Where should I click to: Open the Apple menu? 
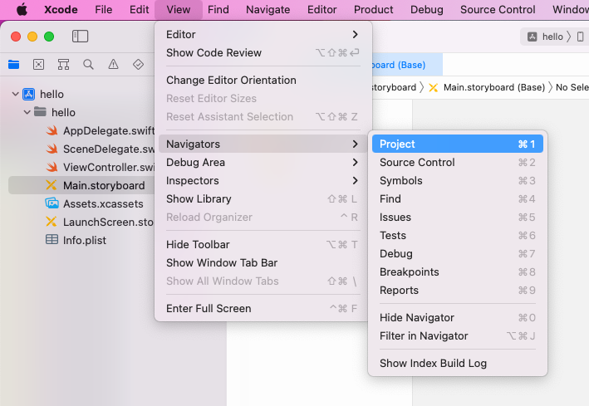tap(22, 9)
